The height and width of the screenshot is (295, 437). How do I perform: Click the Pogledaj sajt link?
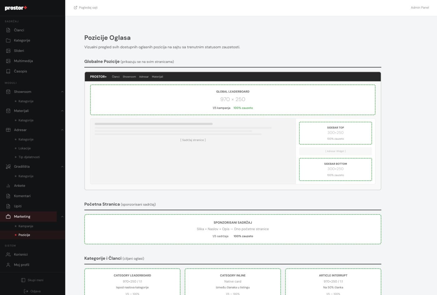click(88, 7)
